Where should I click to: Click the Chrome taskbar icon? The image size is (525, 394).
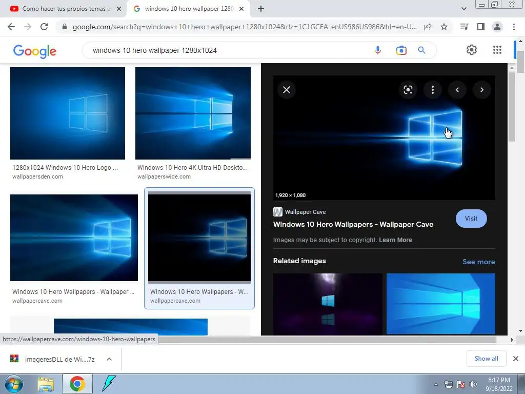77,384
